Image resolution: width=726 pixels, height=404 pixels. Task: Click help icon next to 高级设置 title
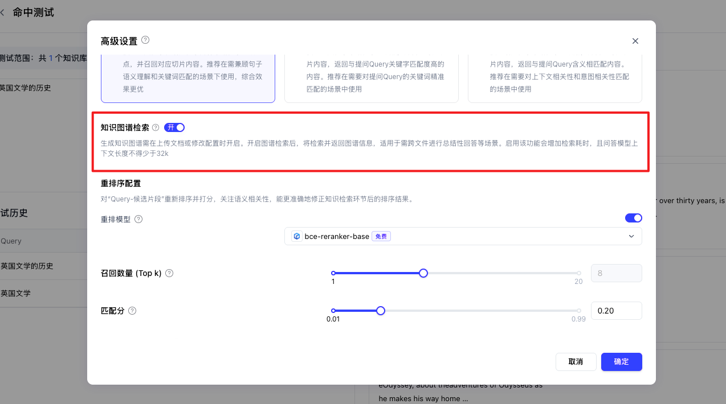[145, 40]
